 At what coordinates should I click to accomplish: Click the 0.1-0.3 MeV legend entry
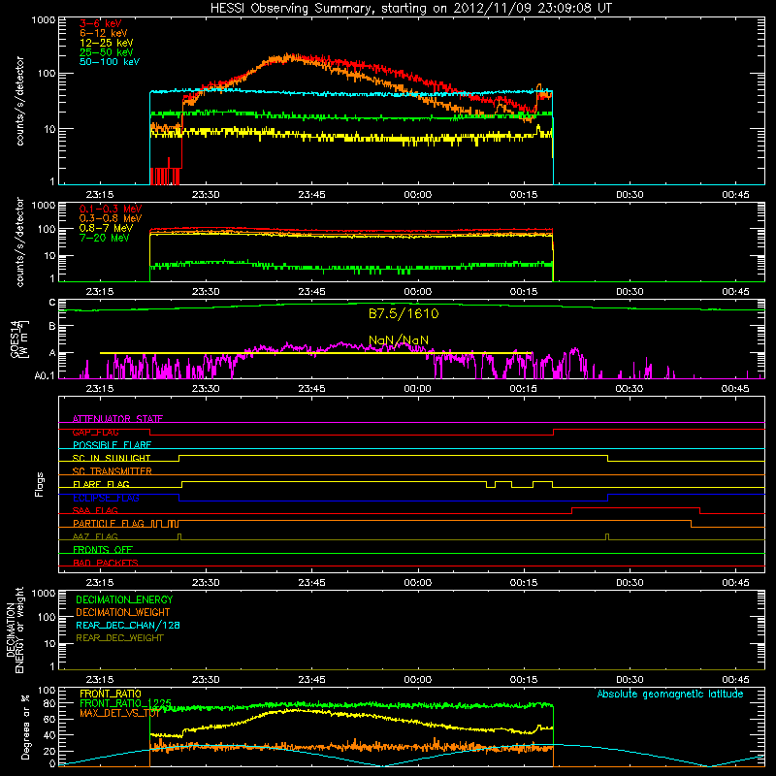pyautogui.click(x=111, y=209)
